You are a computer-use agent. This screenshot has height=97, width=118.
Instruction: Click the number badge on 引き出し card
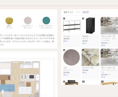click(83, 18)
